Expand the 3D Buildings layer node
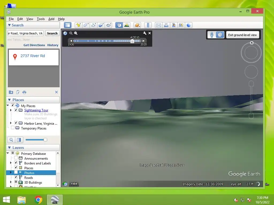274x205 pixels. [11, 182]
